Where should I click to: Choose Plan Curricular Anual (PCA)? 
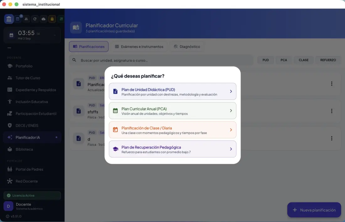tap(172, 111)
